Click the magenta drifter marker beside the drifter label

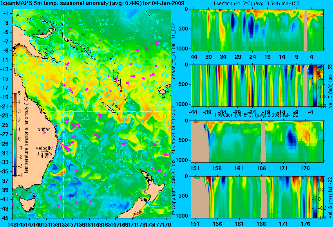(x=44, y=133)
